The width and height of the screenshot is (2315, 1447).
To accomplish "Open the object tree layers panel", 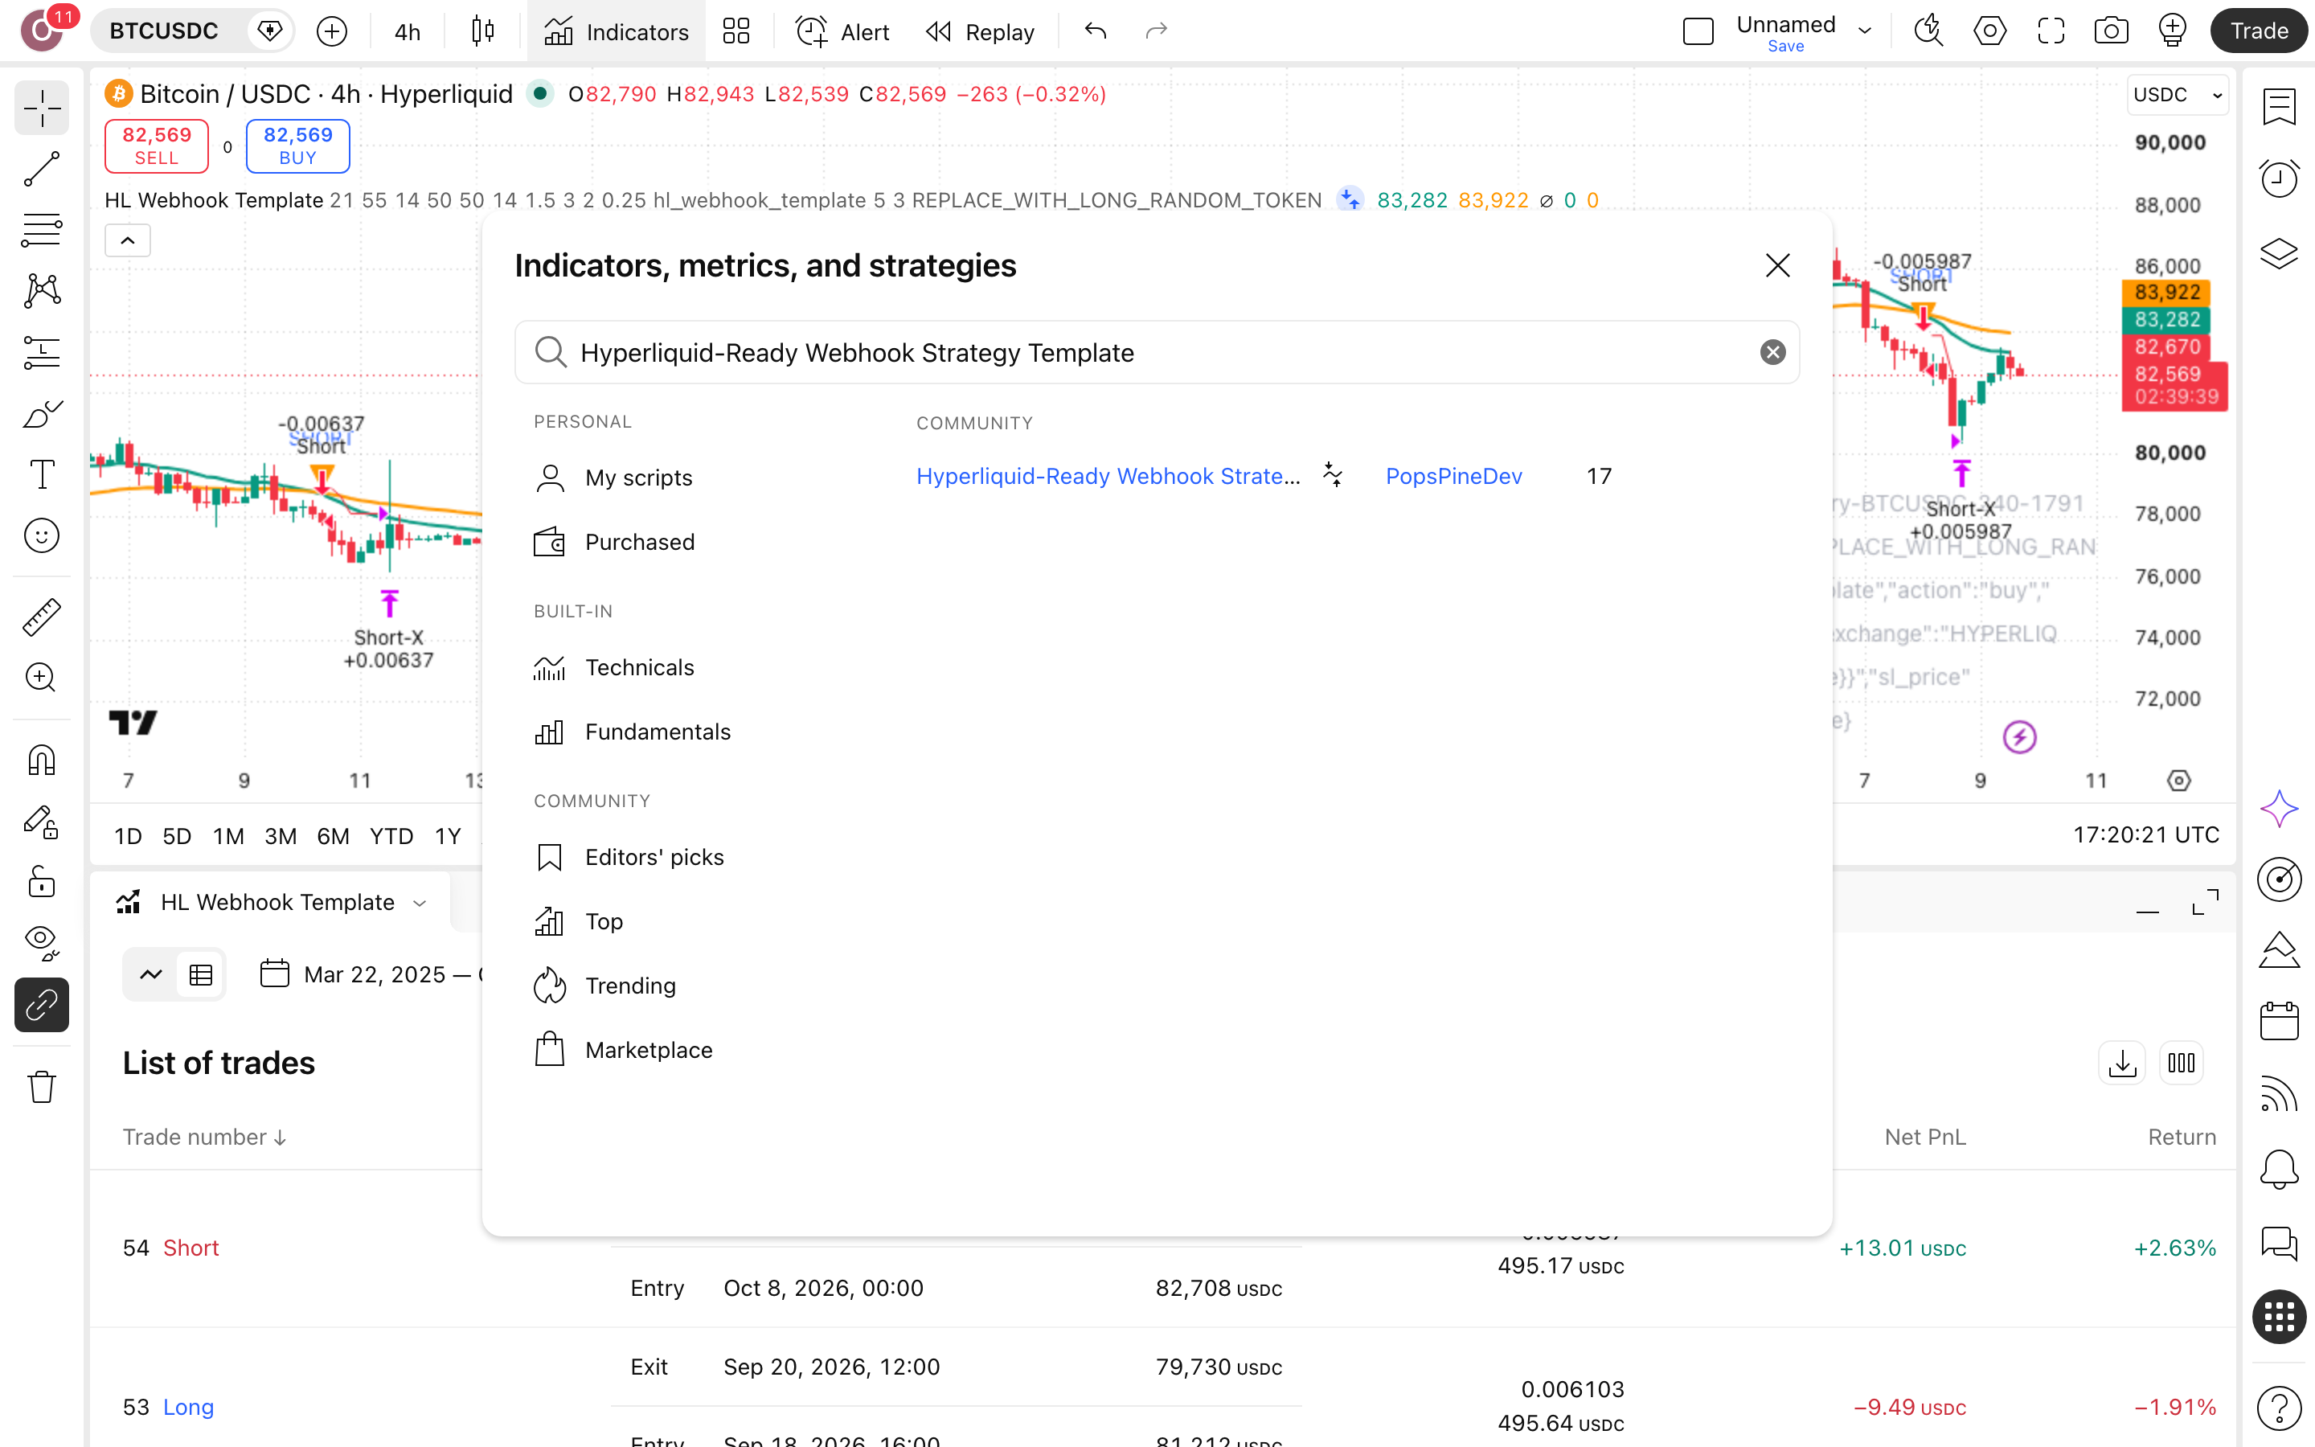I will tap(2279, 252).
